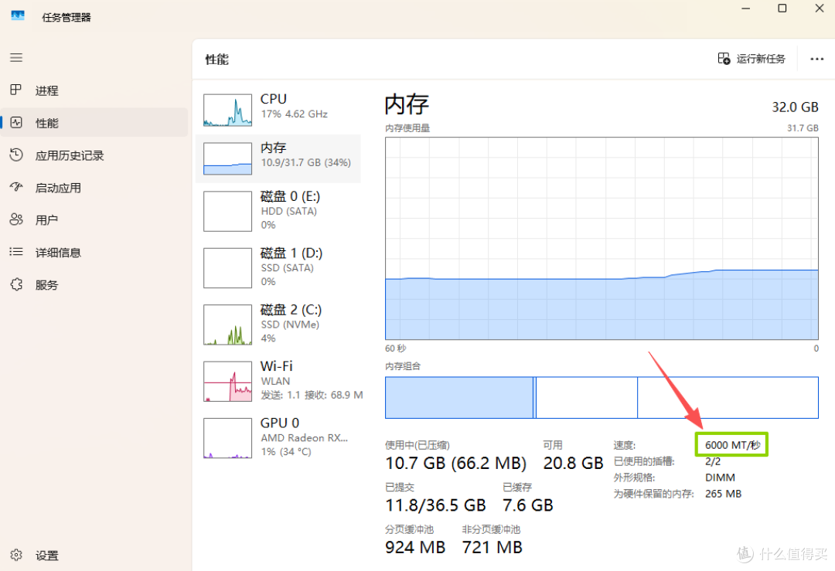Click the 6000 MT/秒 speed value
The image size is (835, 571).
733,445
